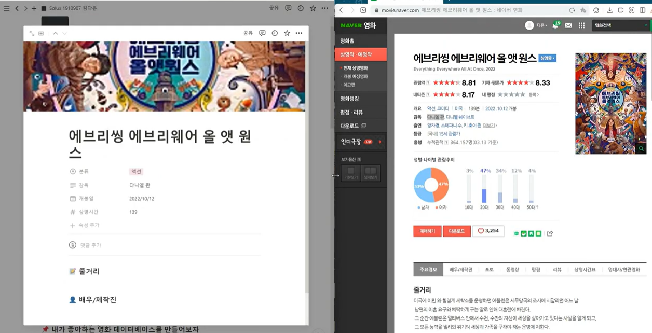Go to previous database entry in popup
Image resolution: width=652 pixels, height=333 pixels.
click(56, 33)
